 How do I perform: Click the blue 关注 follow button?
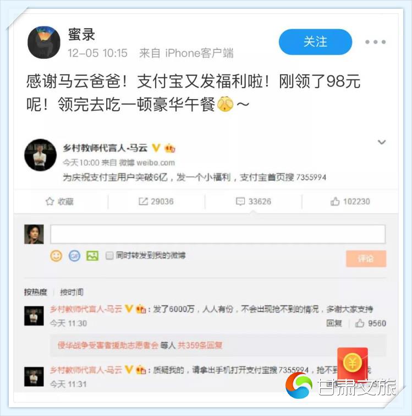click(x=315, y=42)
